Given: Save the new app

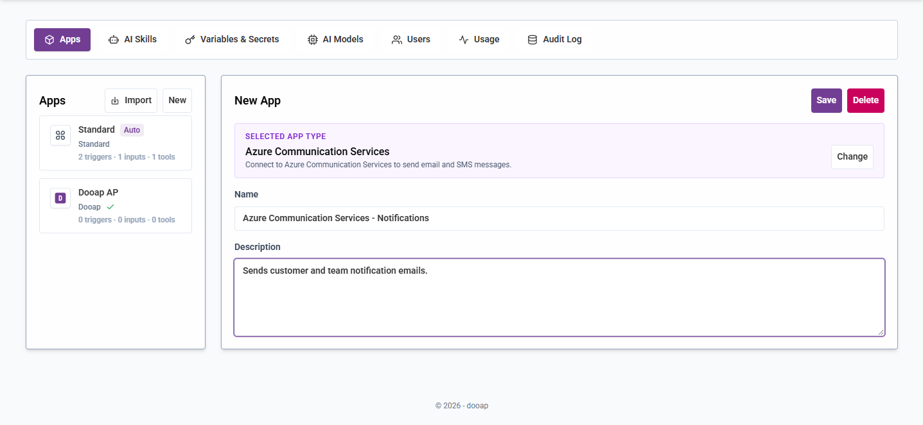Looking at the screenshot, I should click(x=827, y=101).
